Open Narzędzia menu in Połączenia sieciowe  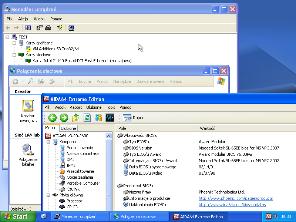point(122,81)
